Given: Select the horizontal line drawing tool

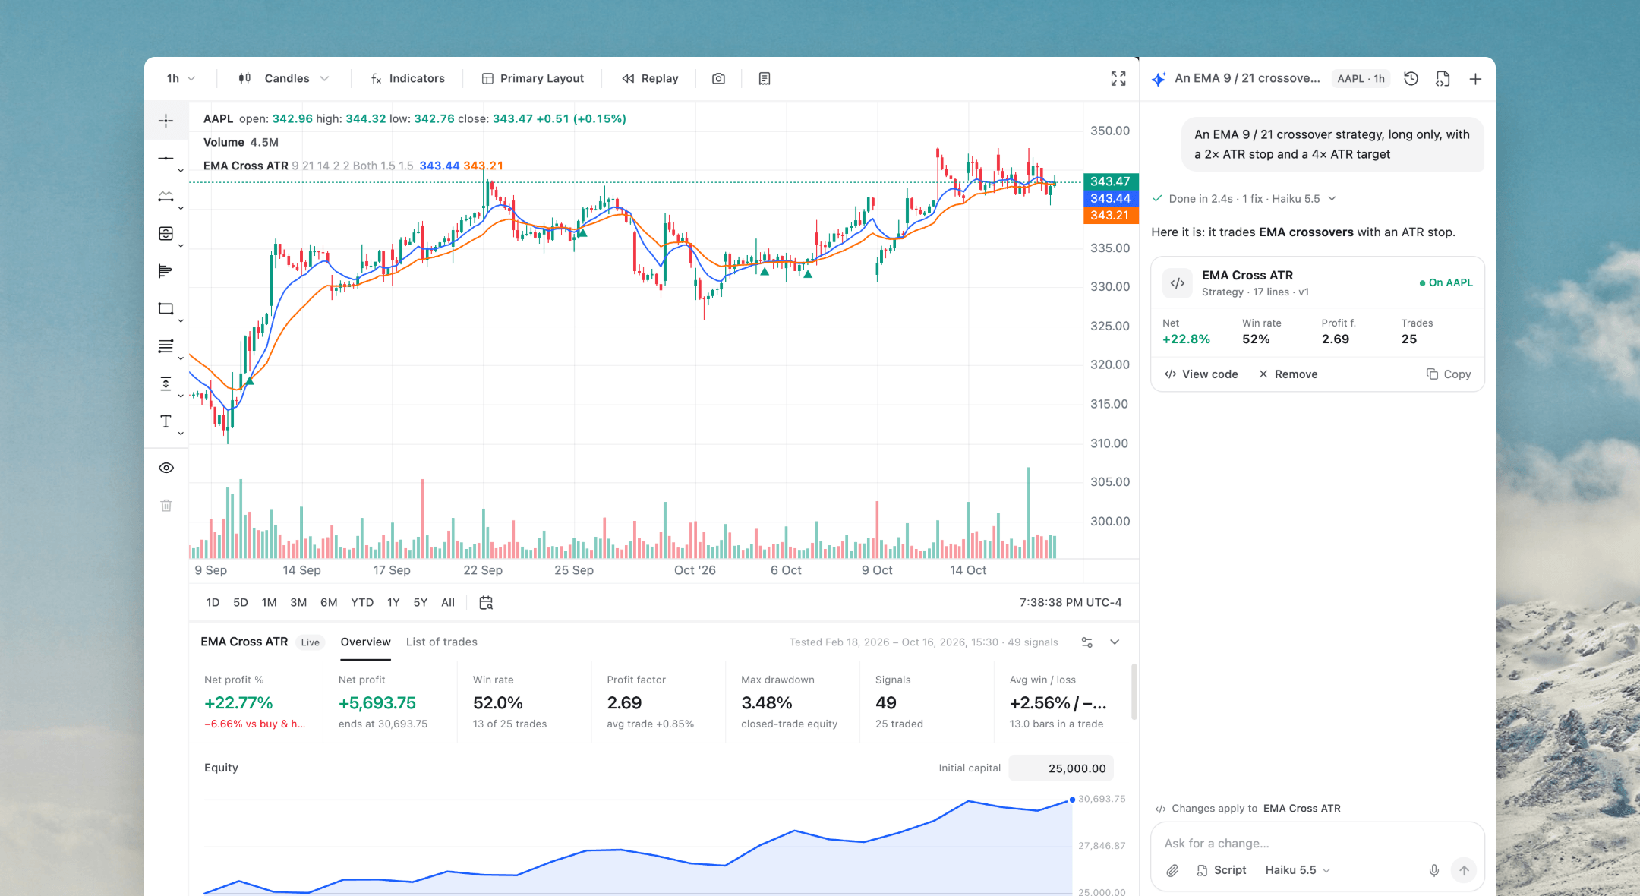Looking at the screenshot, I should (166, 158).
